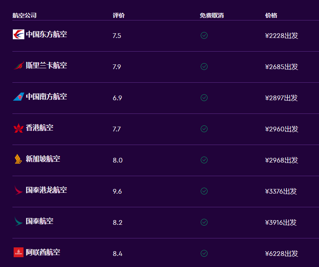The image size is (319, 267).
Task: Click the ¥3376出发 price
Action: click(281, 191)
